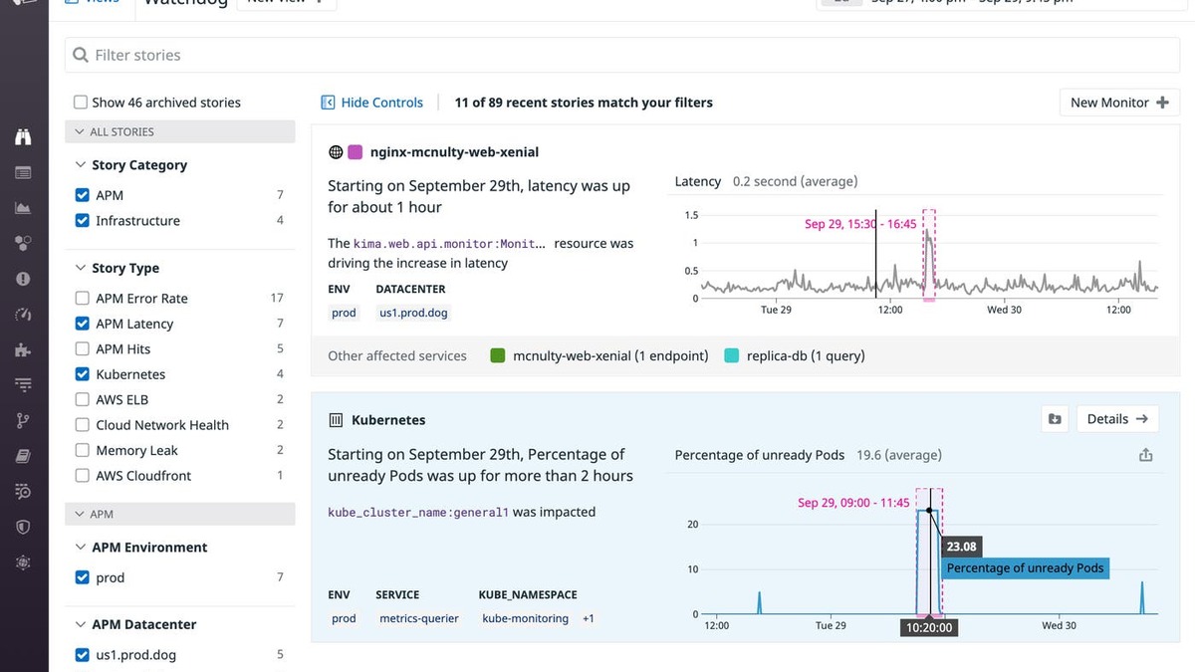Open Watchdog via the binoculars sidebar icon

23,136
